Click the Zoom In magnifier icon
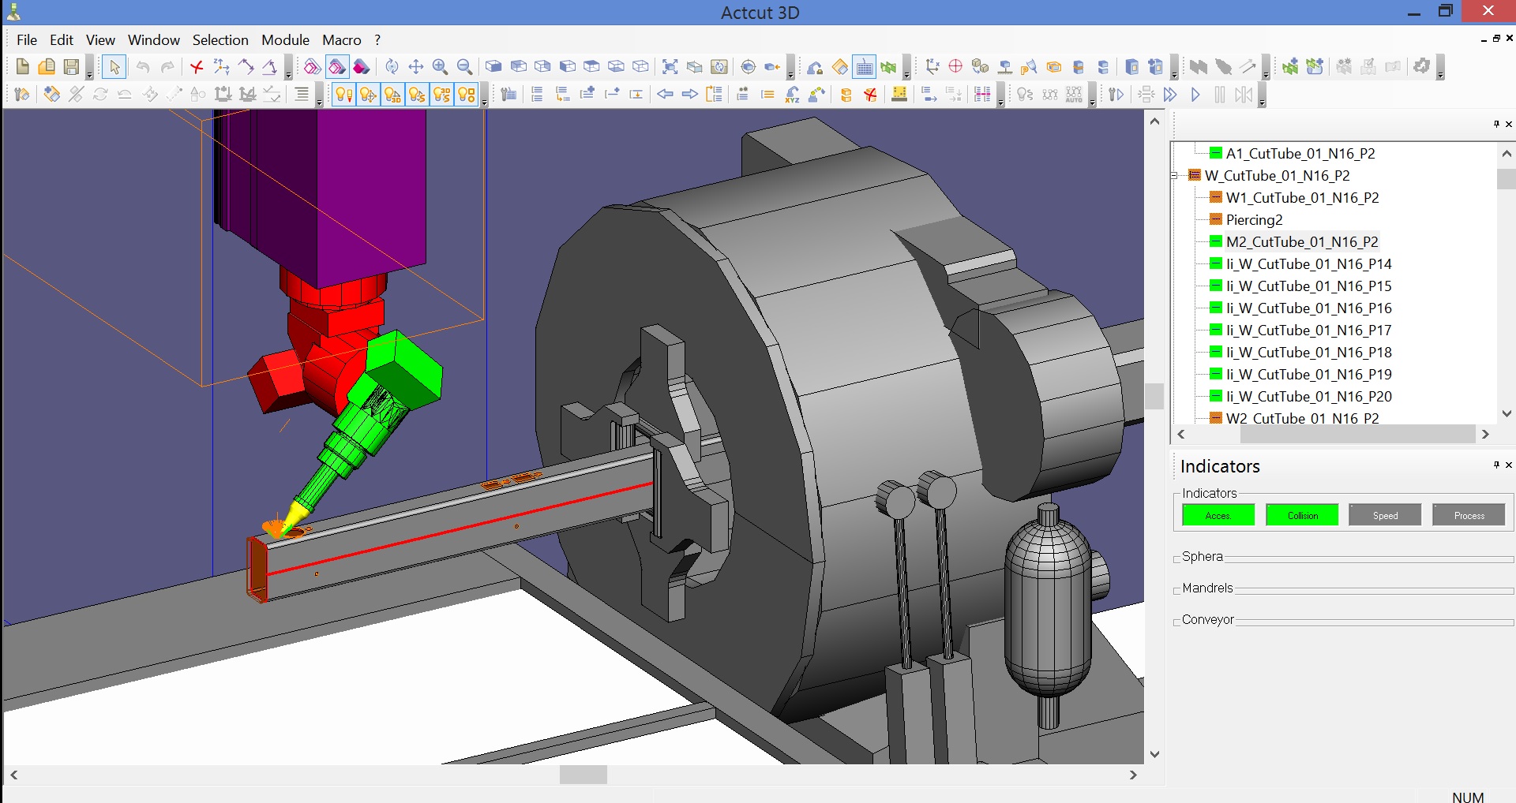1516x803 pixels. point(441,67)
